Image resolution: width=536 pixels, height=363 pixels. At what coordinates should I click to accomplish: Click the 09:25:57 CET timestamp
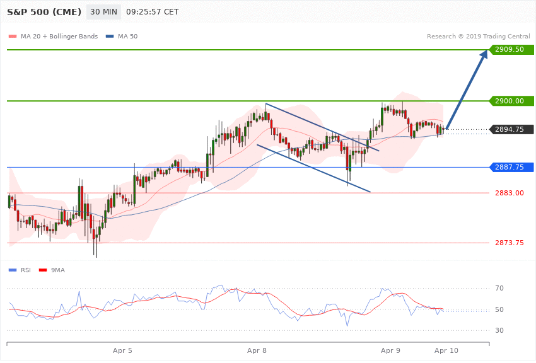coord(153,12)
